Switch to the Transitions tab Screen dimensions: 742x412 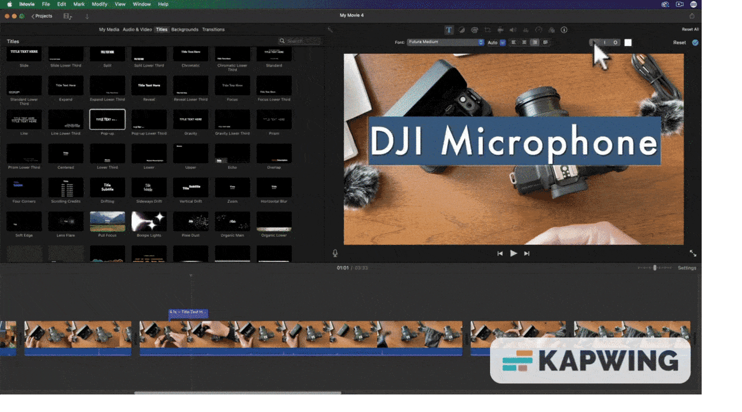pyautogui.click(x=213, y=29)
